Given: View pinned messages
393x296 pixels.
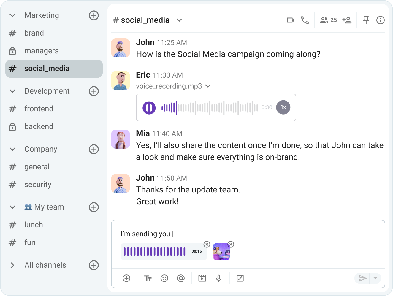Looking at the screenshot, I should pyautogui.click(x=366, y=20).
